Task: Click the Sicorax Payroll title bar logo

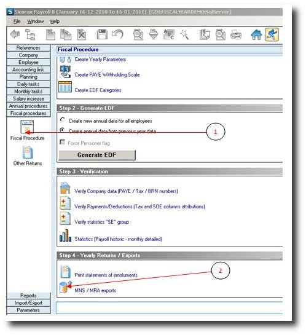Action: (x=10, y=12)
